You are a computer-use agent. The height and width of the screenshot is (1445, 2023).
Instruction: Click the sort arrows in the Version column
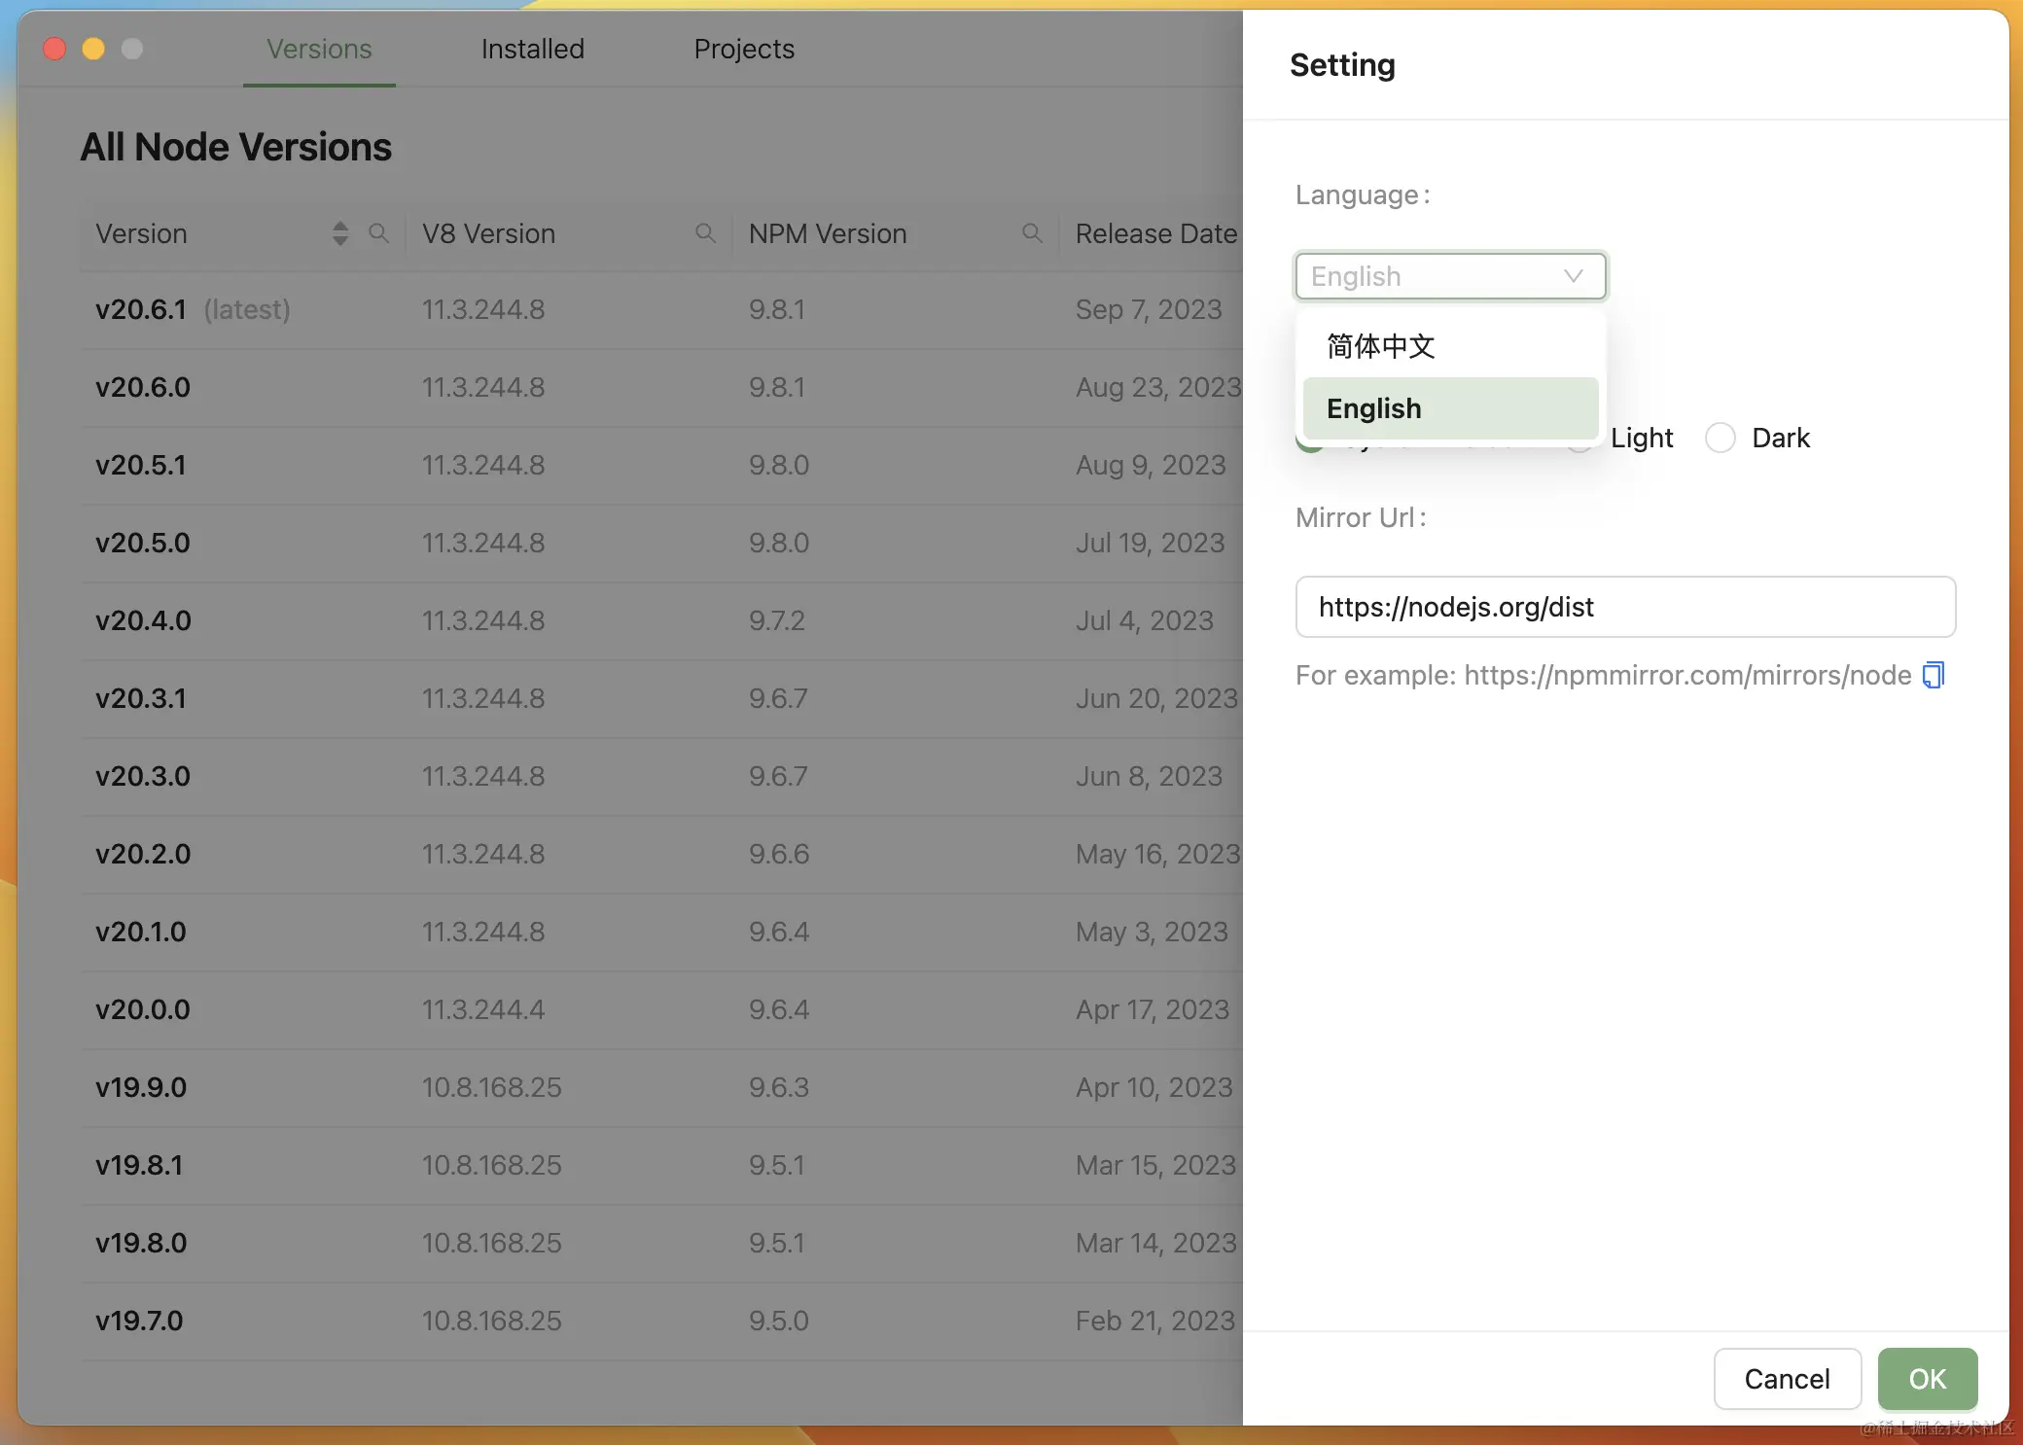[x=339, y=233]
